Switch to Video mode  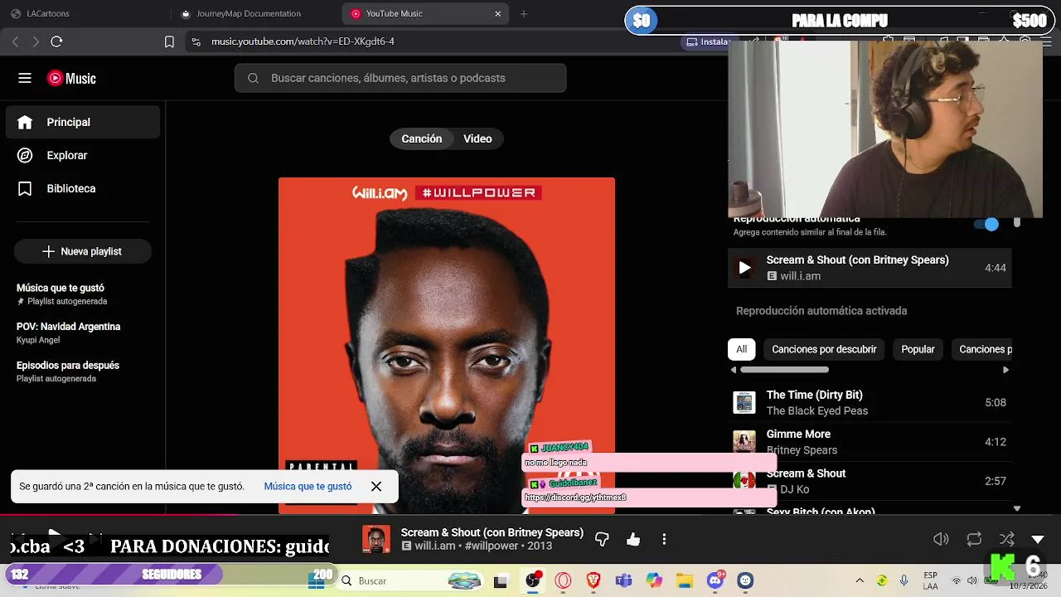coord(477,138)
